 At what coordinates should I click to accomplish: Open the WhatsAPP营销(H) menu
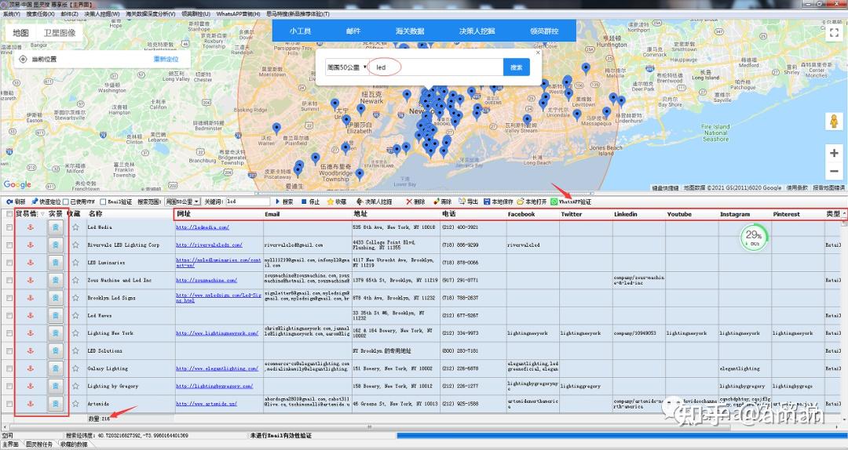238,14
